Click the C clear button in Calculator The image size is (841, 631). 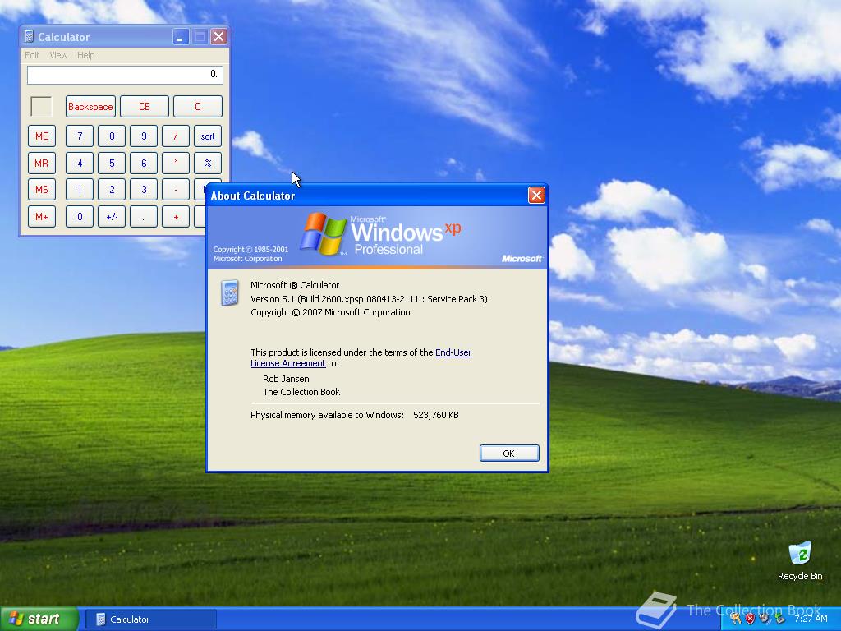(x=197, y=106)
